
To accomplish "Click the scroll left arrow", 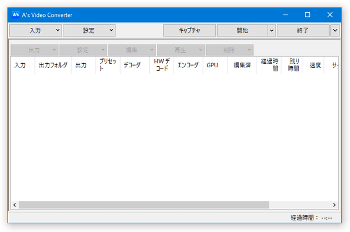I will (x=15, y=205).
